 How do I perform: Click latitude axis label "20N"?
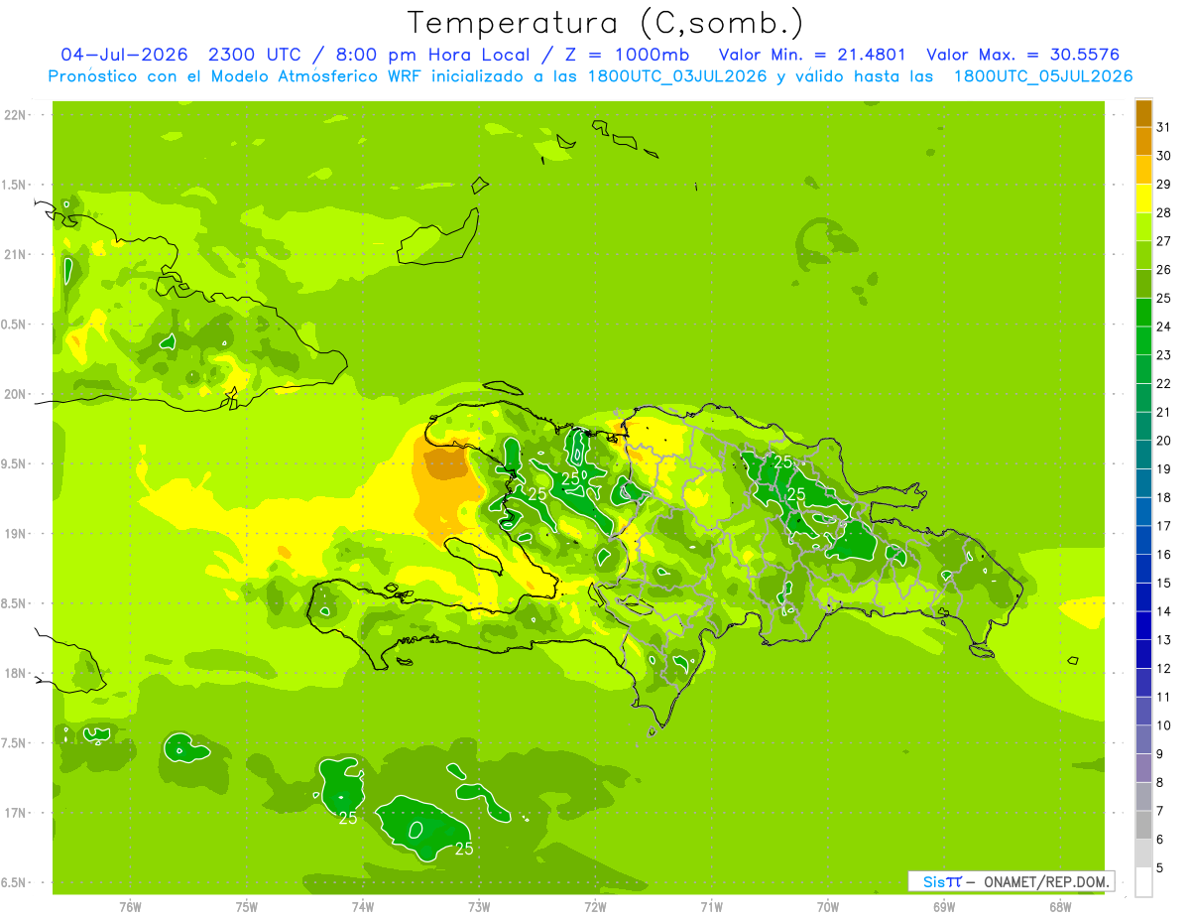[16, 394]
